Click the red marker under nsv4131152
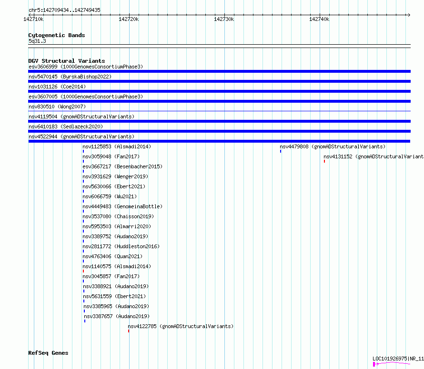Screen dimensions: 424x369 click(324, 161)
